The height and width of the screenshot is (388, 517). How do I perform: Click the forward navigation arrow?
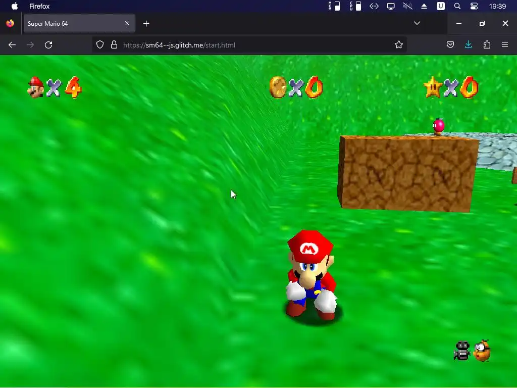point(30,45)
